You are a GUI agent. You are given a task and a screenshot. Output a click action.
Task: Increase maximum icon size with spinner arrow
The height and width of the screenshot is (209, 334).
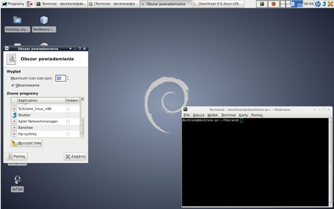pos(68,76)
